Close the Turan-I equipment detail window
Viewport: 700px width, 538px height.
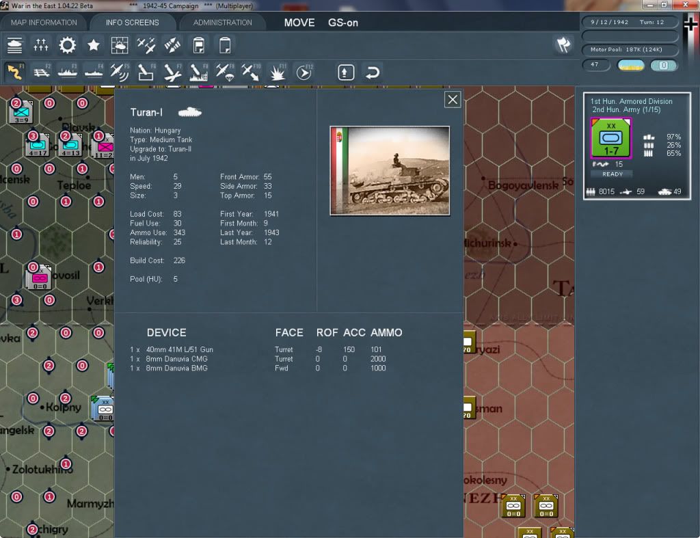pos(453,100)
